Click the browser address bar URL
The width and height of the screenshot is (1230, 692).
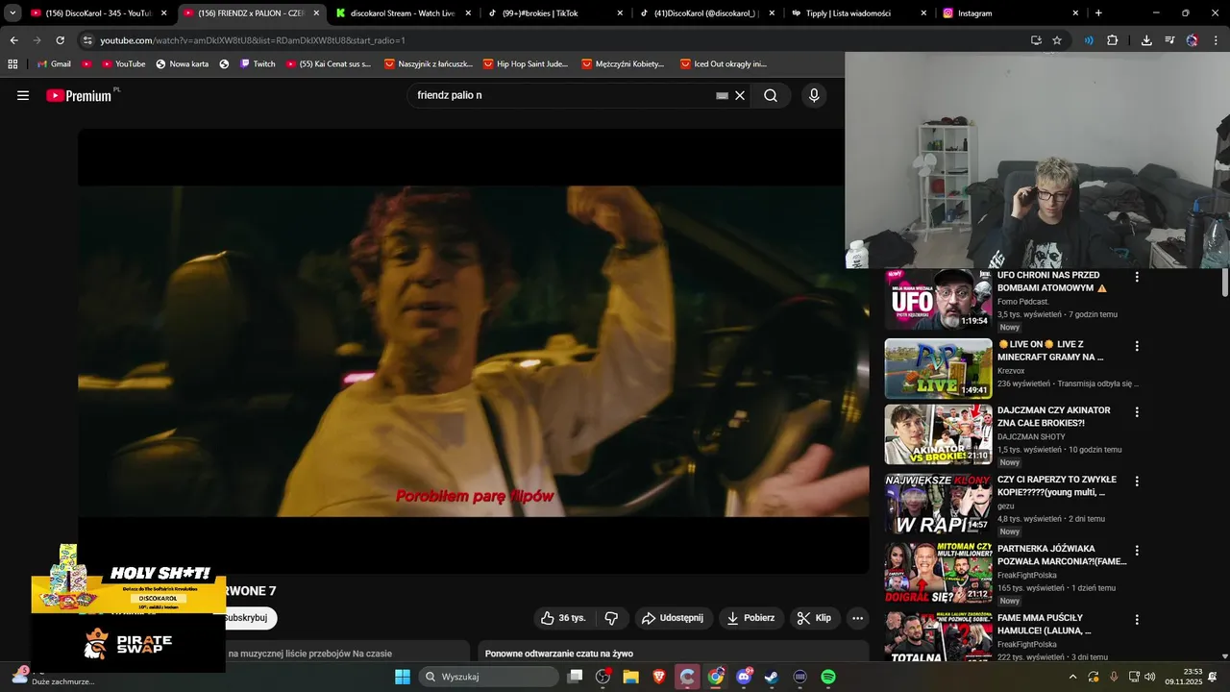253,40
